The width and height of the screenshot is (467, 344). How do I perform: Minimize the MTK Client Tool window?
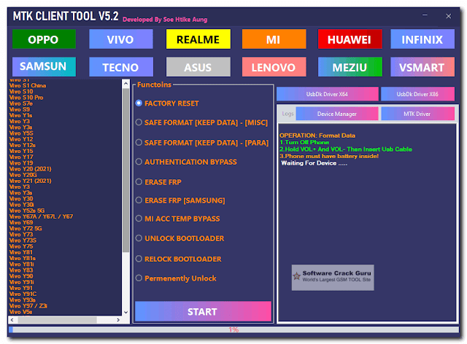pos(425,15)
